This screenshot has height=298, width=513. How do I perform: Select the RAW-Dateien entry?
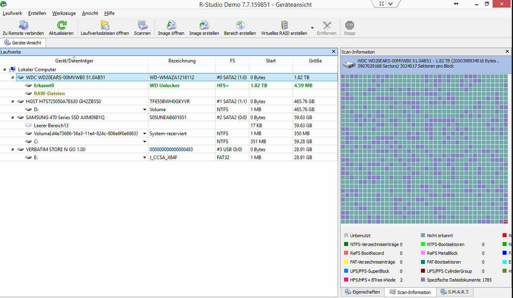[x=49, y=93]
